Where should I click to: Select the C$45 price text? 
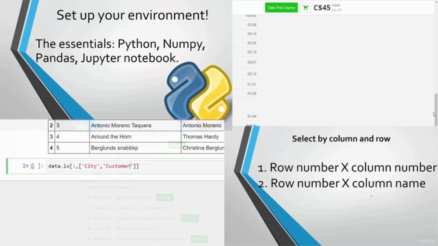(322, 8)
